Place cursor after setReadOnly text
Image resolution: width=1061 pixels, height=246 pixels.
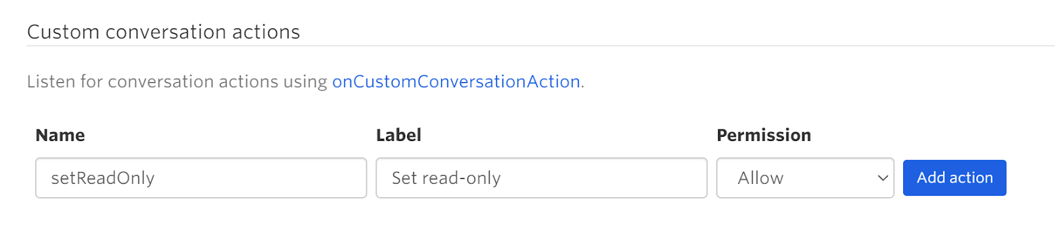pyautogui.click(x=156, y=179)
